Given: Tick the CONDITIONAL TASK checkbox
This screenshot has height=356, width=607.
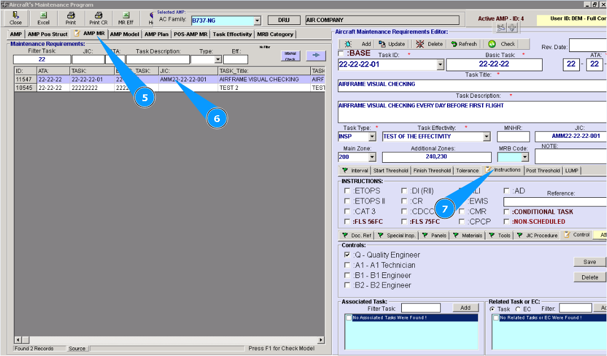Looking at the screenshot, I should tap(506, 212).
